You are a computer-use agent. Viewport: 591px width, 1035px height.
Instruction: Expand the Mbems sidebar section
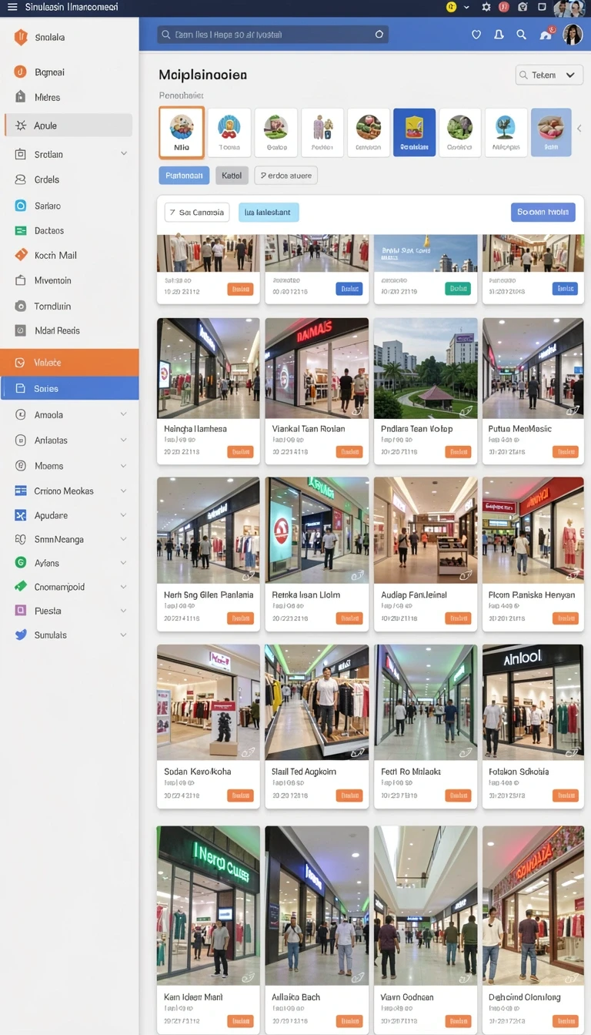click(124, 465)
